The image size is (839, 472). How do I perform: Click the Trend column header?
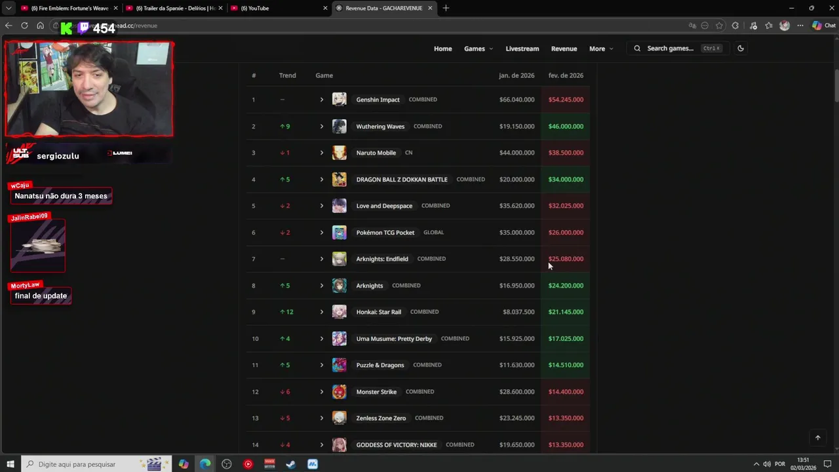click(287, 75)
